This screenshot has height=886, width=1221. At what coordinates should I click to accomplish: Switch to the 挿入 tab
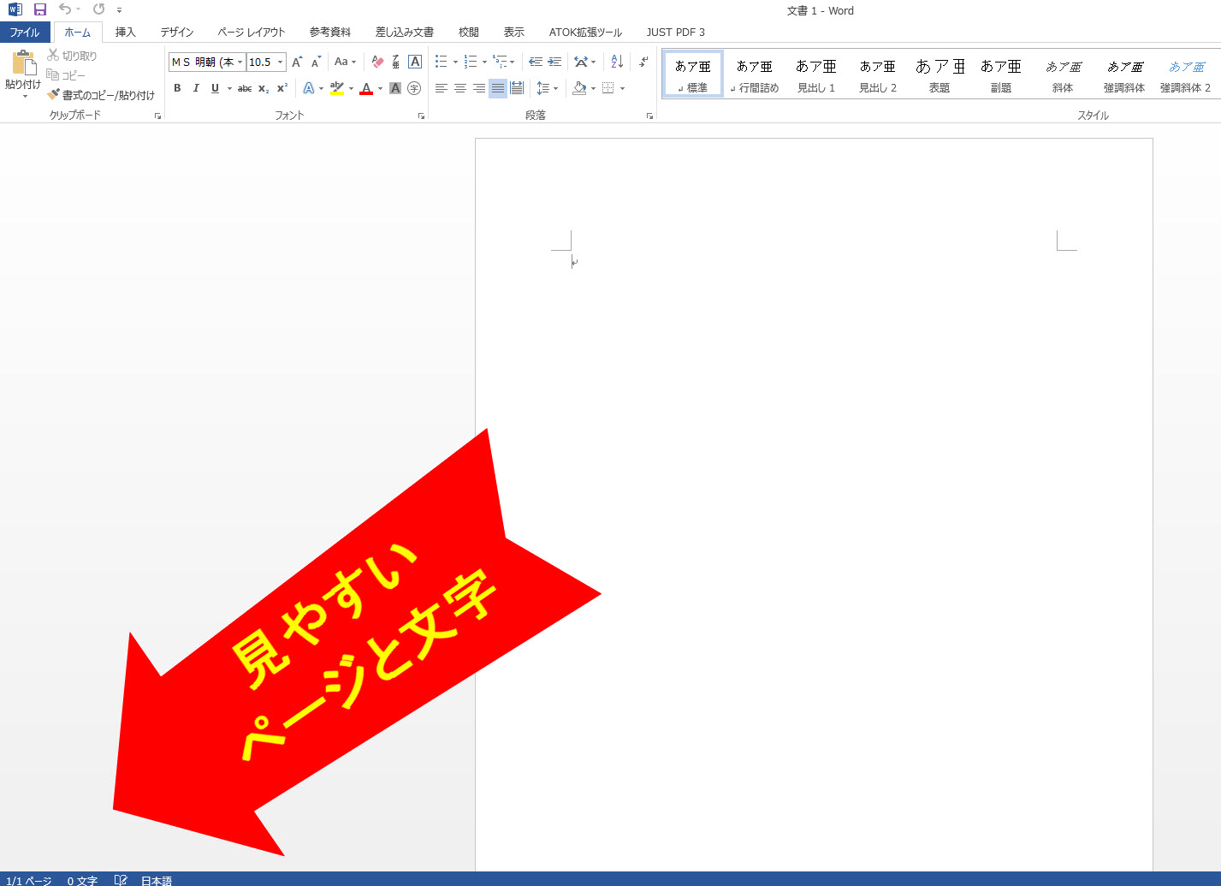[x=126, y=33]
